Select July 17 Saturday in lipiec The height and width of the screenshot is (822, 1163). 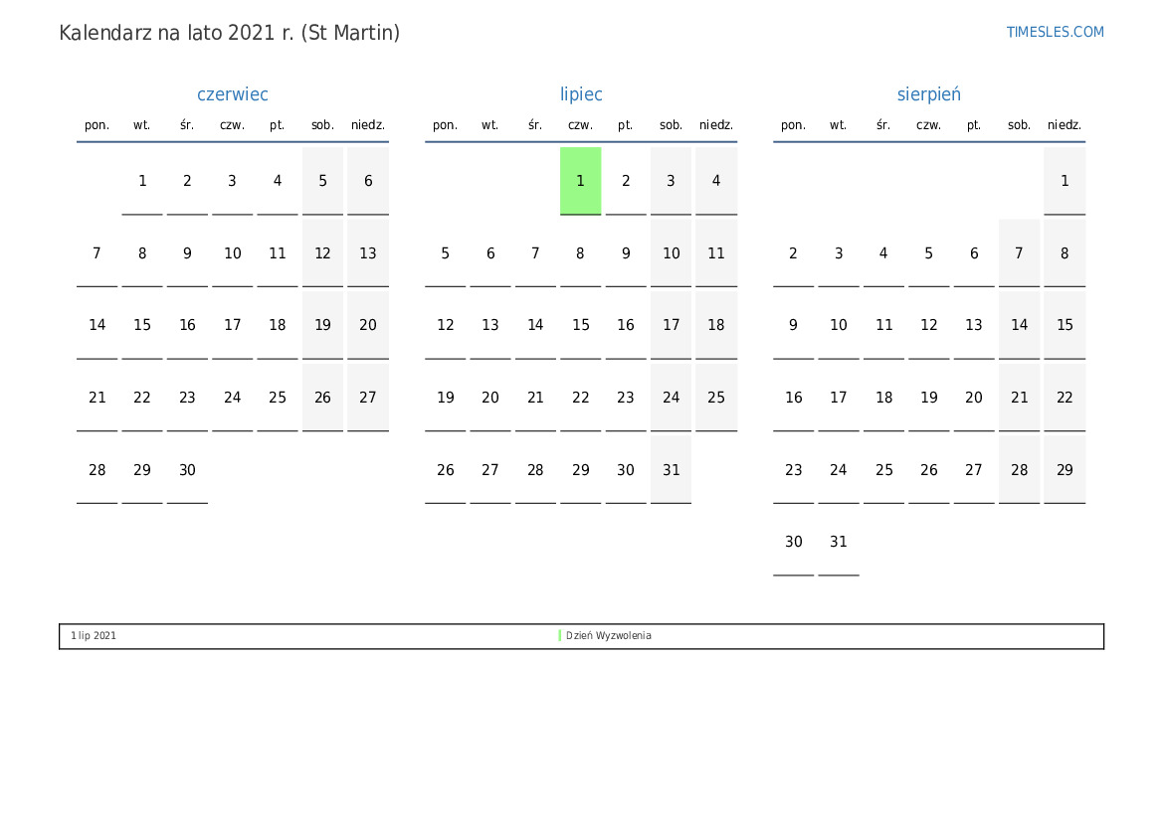tap(671, 325)
